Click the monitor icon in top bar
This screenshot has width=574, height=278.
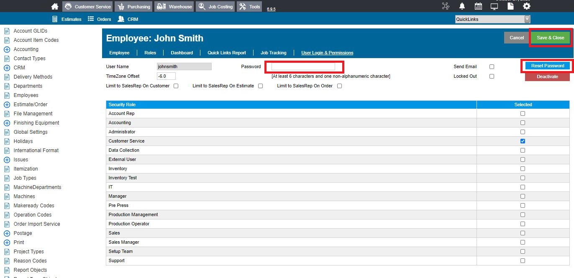[494, 6]
